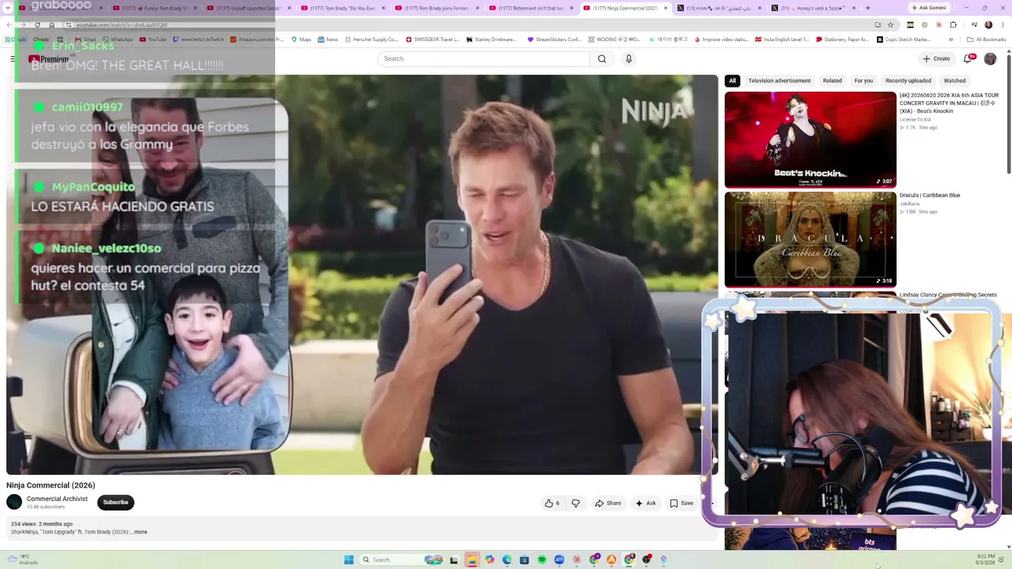Open Zoom from the taskbar
The height and width of the screenshot is (569, 1012).
tap(559, 560)
